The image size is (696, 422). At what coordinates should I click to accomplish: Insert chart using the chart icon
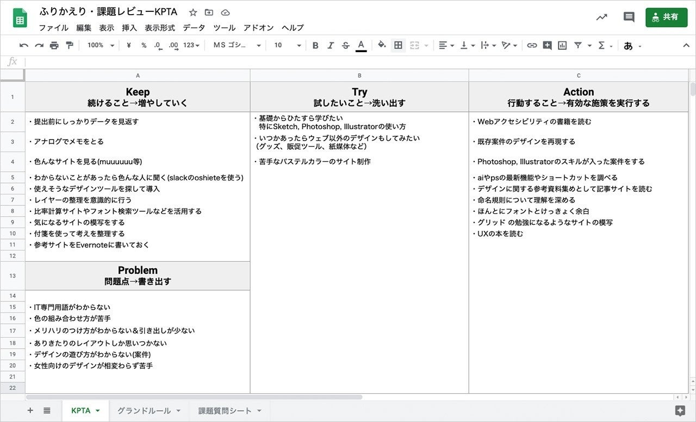coord(562,46)
